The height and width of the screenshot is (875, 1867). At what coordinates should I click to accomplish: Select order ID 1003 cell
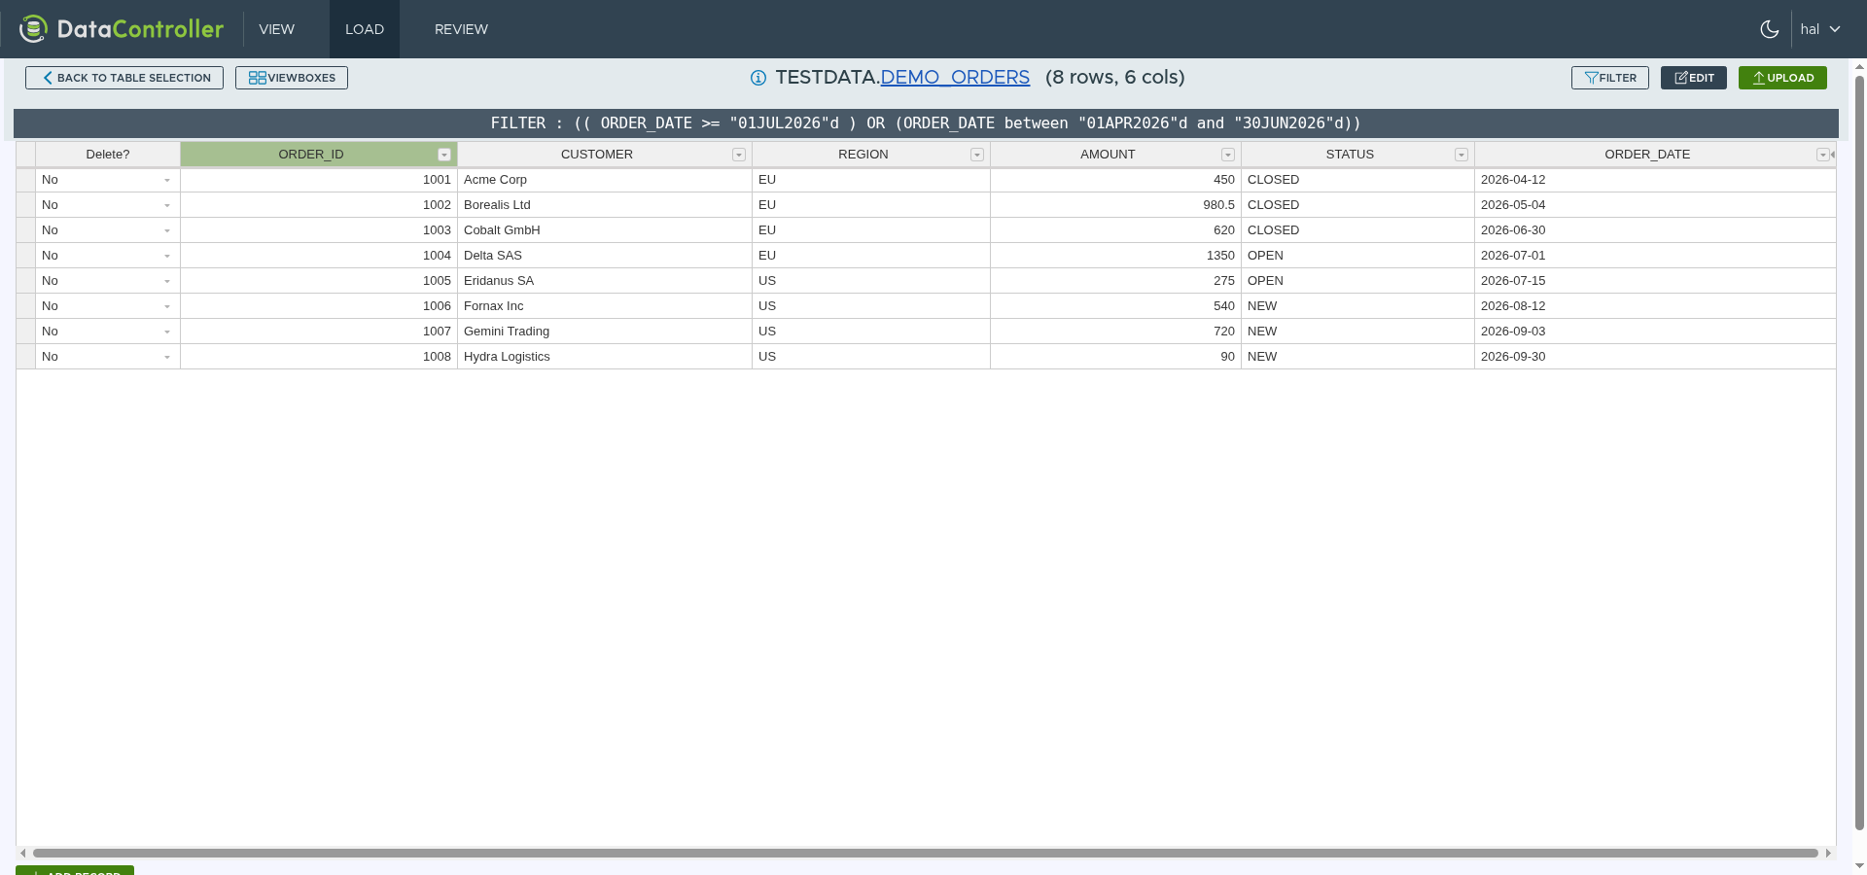tap(319, 230)
